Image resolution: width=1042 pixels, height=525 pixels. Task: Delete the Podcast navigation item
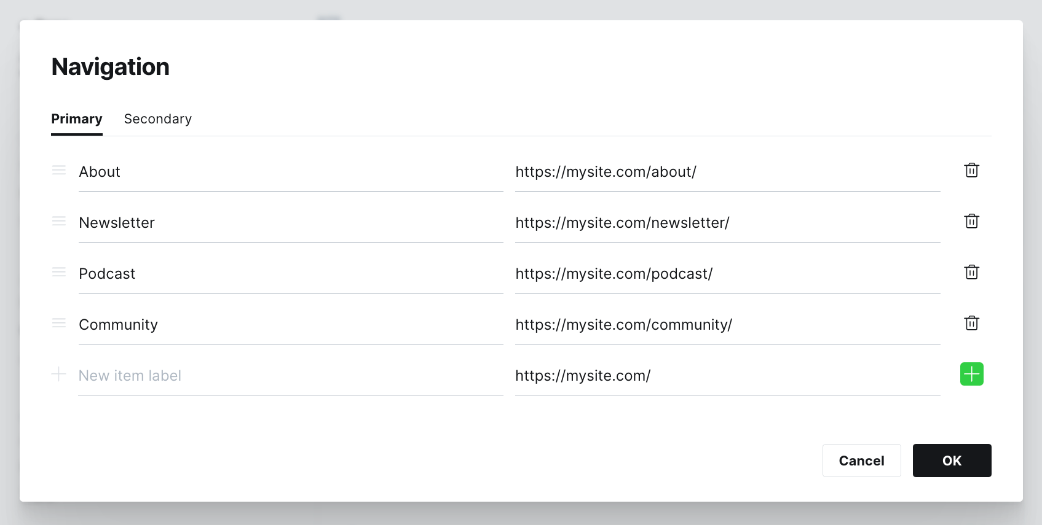pyautogui.click(x=971, y=272)
